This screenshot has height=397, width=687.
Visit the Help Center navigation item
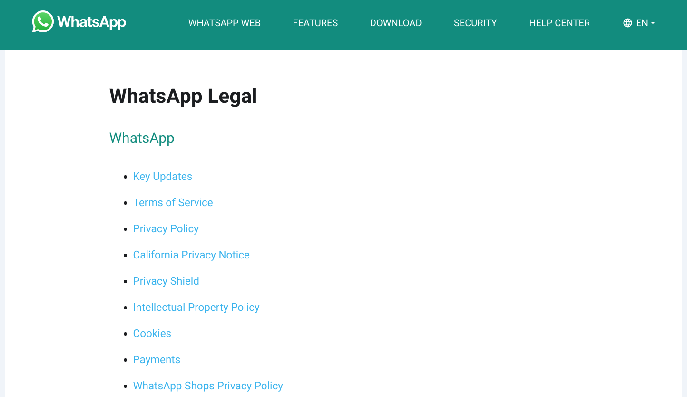point(559,23)
